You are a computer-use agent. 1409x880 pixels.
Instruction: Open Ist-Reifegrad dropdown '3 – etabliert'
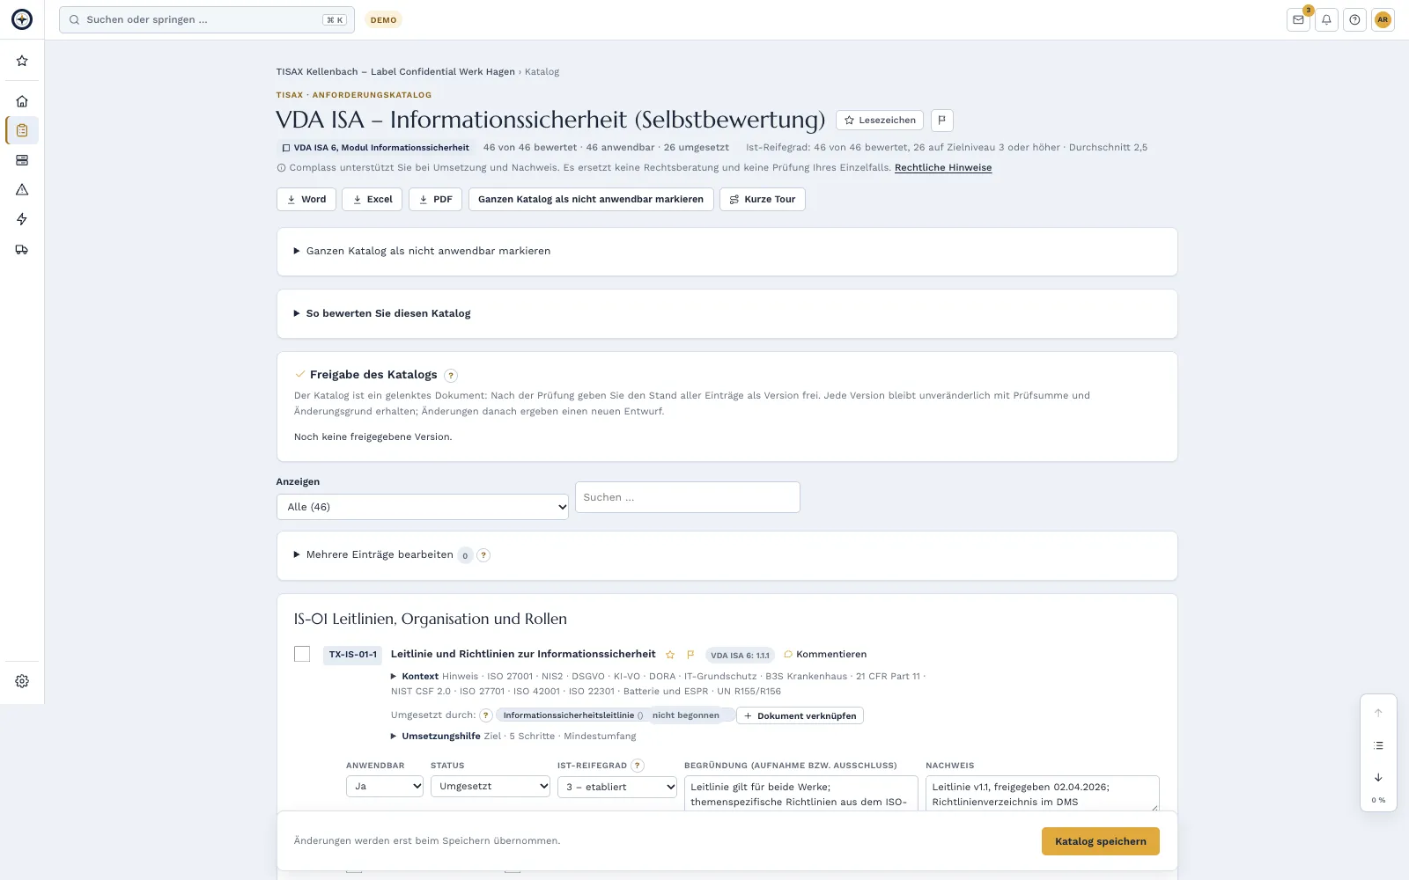(617, 787)
